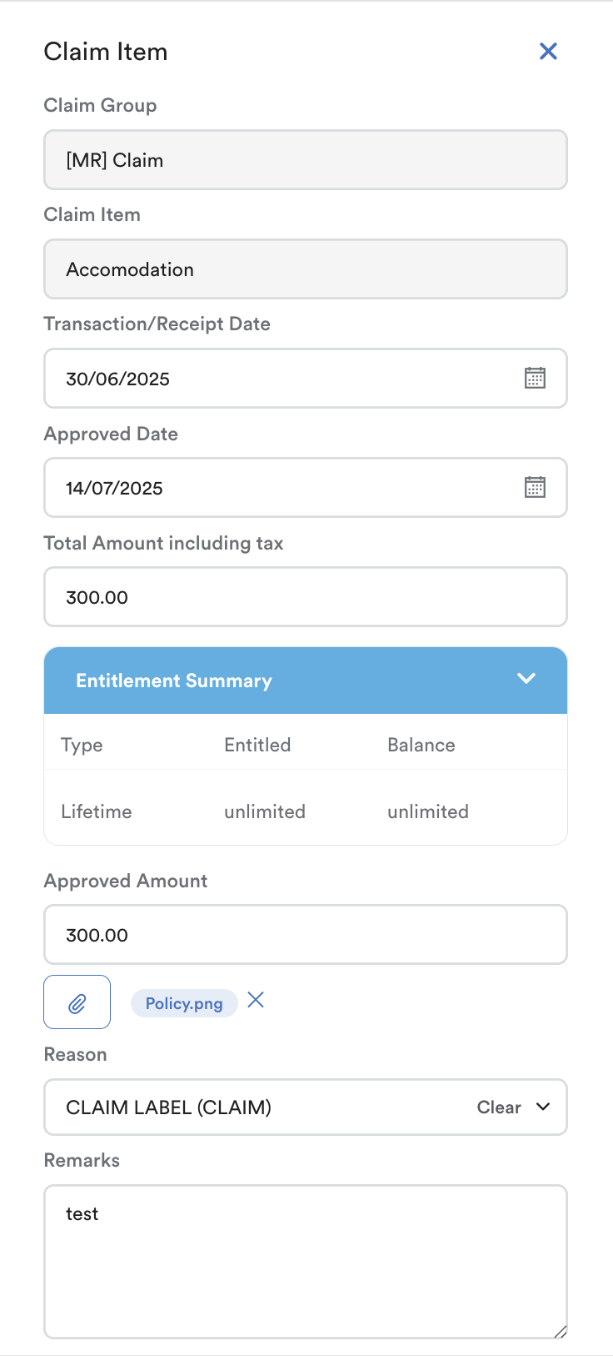Click the Accomodation claim item field
Screen dimensions: 613x1356
point(305,269)
